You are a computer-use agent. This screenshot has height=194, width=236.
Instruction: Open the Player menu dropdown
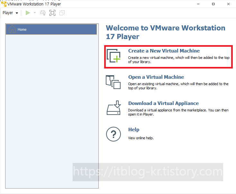coord(10,13)
